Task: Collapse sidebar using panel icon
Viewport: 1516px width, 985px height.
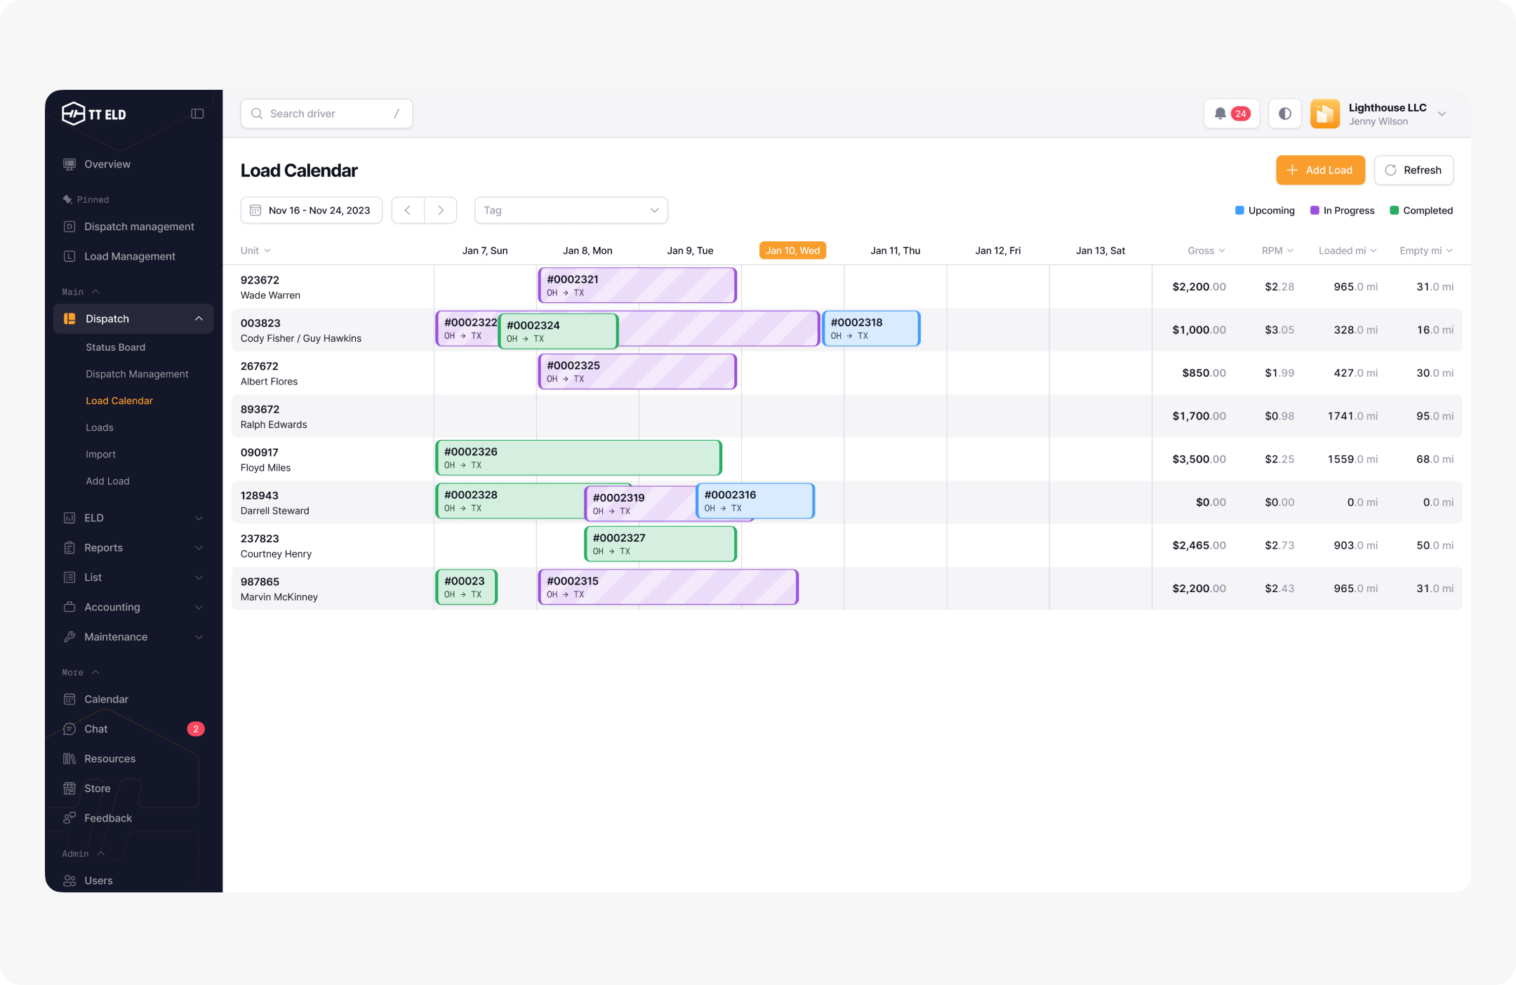Action: 197,114
